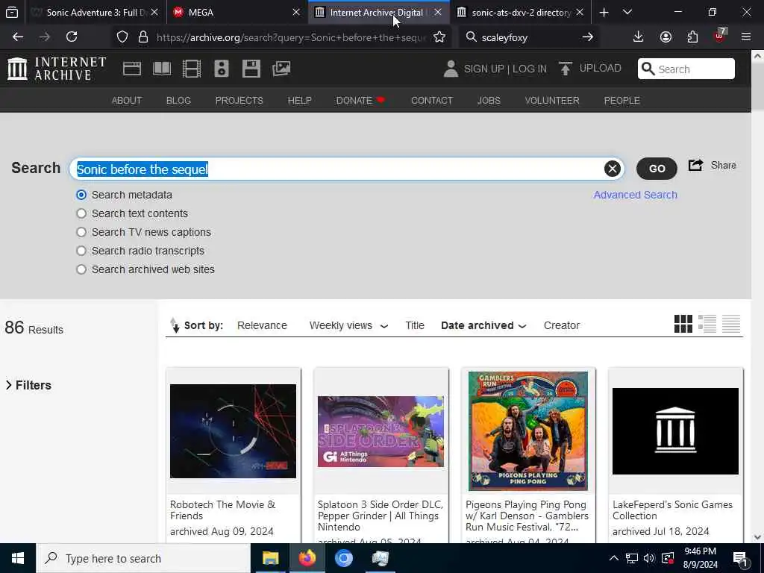This screenshot has height=573, width=764.
Task: Open Weekly views sort dropdown
Action: pos(349,325)
